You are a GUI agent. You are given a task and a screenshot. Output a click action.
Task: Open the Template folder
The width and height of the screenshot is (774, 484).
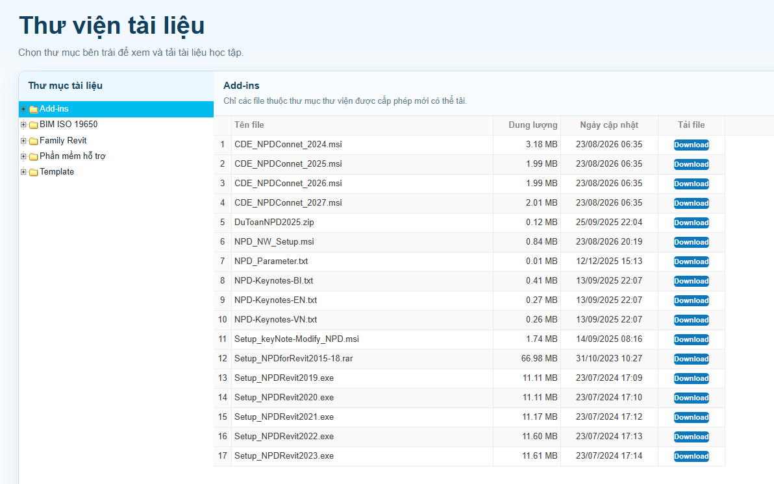click(x=56, y=172)
